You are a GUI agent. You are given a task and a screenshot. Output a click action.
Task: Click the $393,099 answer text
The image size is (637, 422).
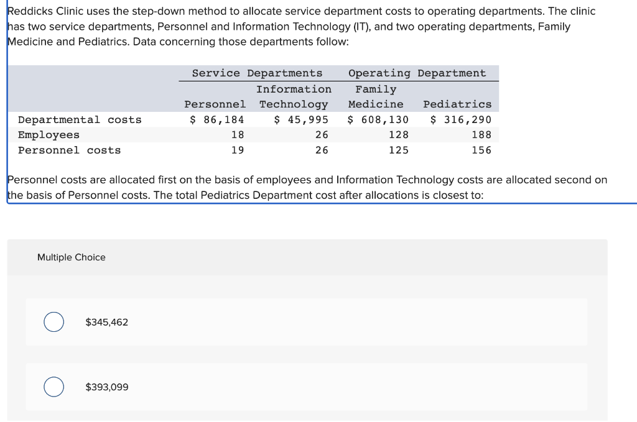[x=107, y=387]
